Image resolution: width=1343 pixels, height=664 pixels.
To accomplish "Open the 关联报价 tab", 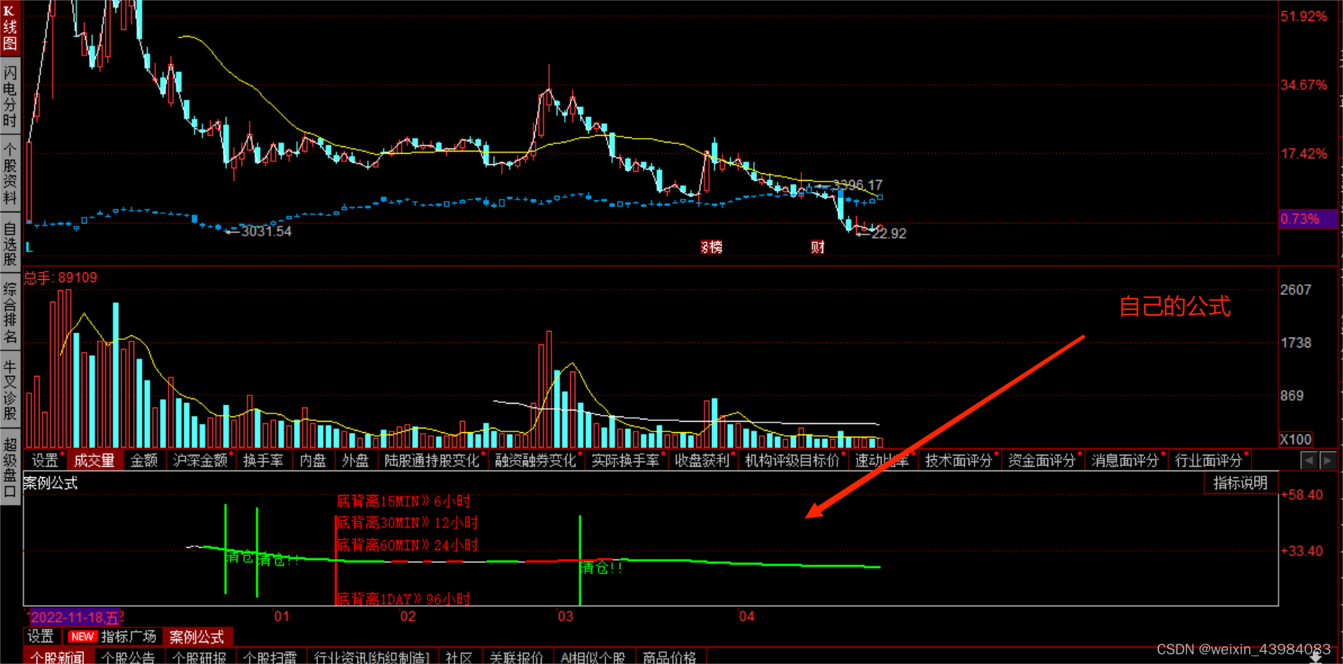I will pyautogui.click(x=517, y=657).
